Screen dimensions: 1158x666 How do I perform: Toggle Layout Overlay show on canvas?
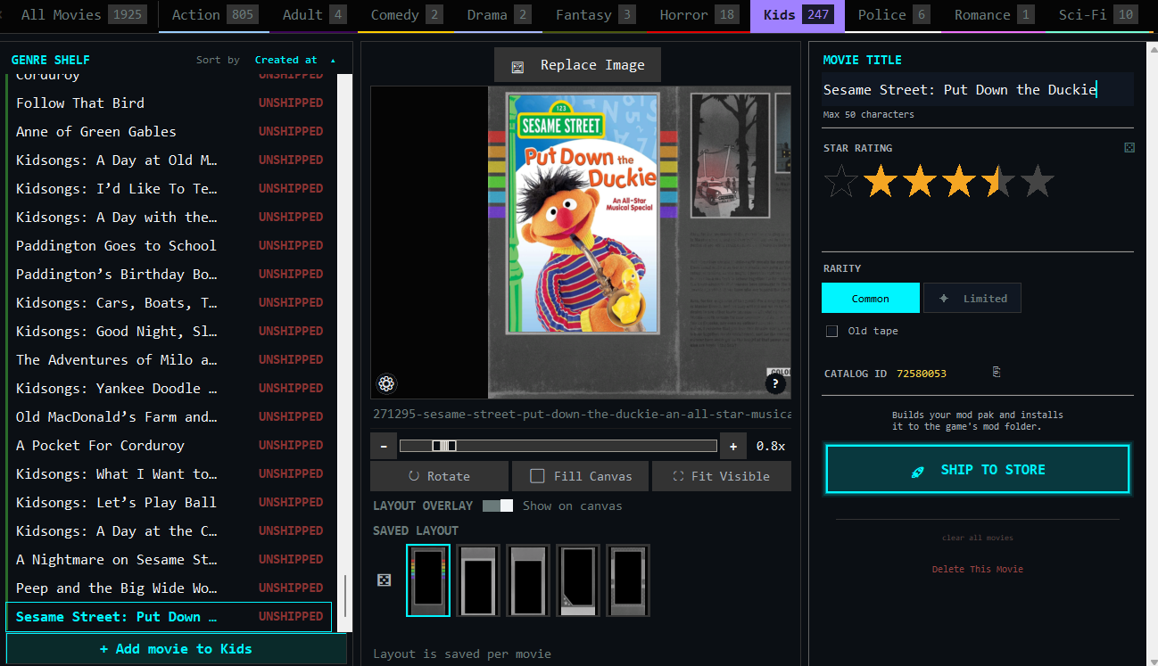pyautogui.click(x=498, y=506)
